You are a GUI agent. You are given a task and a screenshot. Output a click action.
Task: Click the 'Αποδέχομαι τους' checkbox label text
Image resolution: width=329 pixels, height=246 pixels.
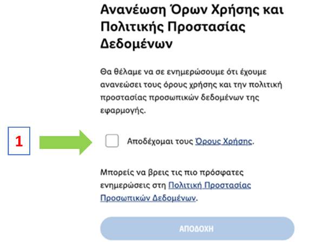(x=160, y=141)
